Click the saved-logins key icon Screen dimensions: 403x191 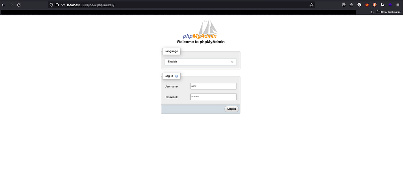pos(63,5)
